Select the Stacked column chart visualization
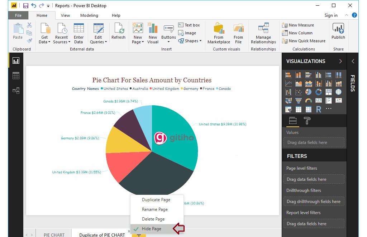Viewport: 367px width, 237px height. click(299, 75)
